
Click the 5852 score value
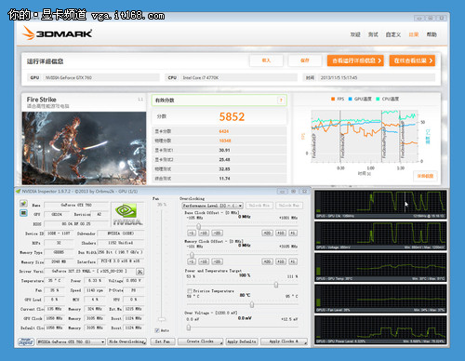232,116
